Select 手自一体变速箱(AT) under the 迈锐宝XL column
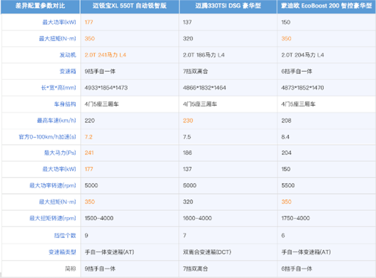 [109, 252]
